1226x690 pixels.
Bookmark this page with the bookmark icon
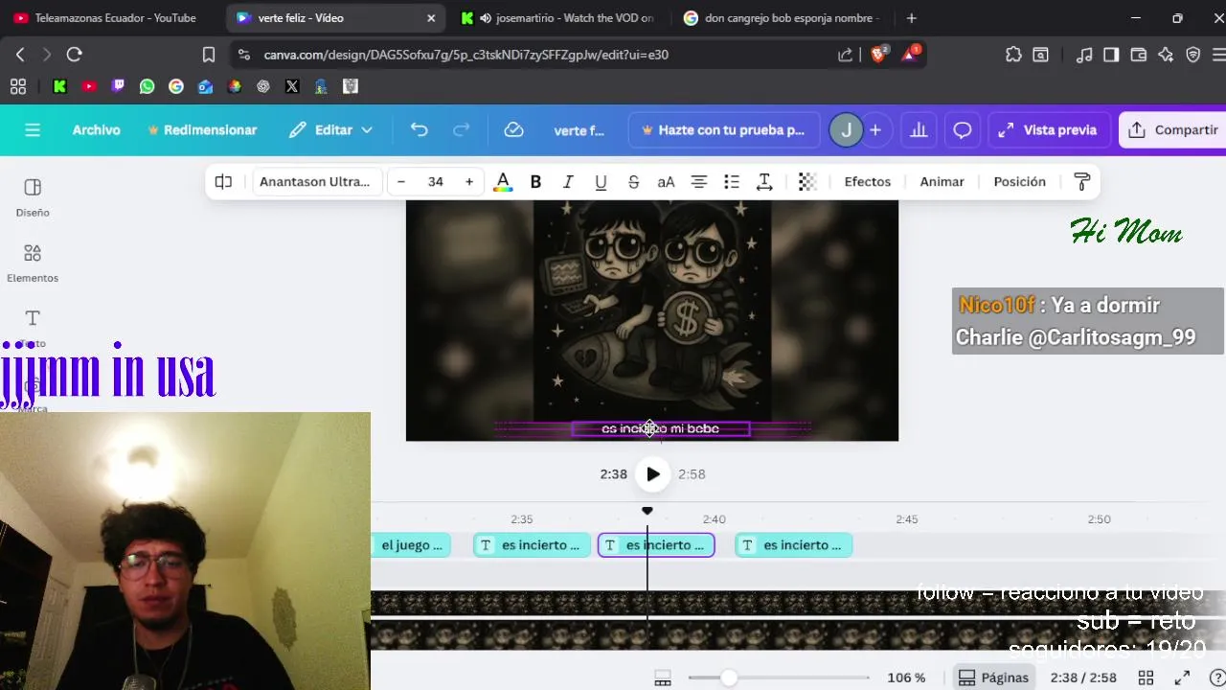(209, 55)
